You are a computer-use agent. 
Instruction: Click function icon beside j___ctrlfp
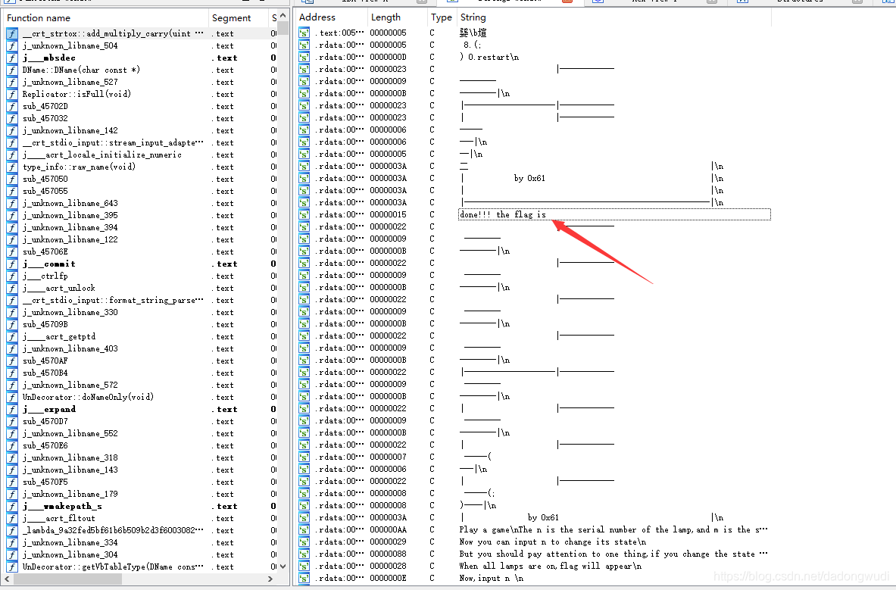[12, 276]
